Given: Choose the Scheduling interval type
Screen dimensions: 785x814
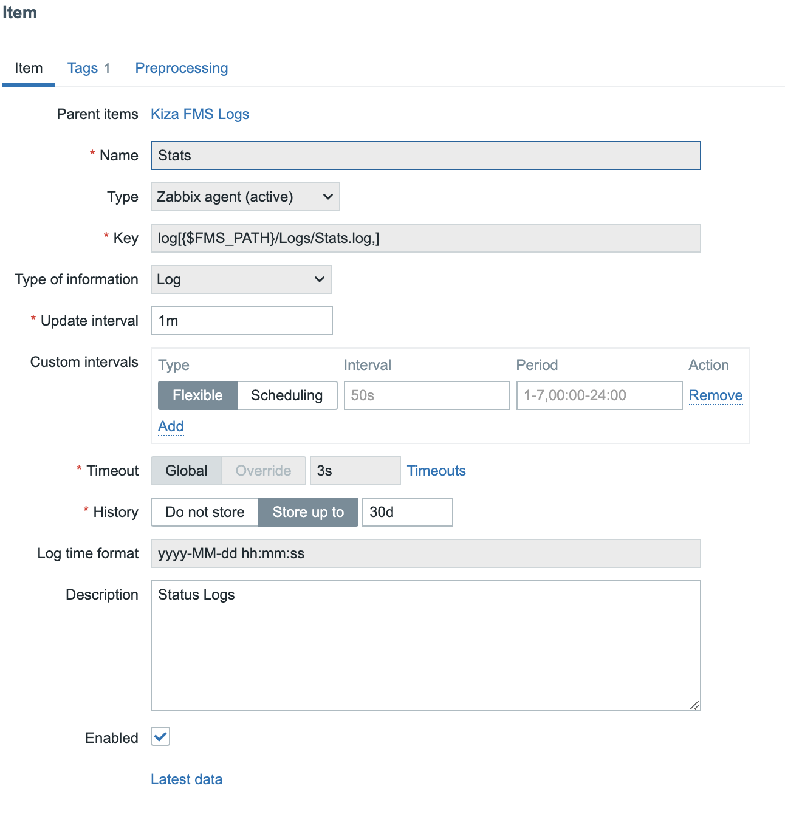Looking at the screenshot, I should coord(287,395).
